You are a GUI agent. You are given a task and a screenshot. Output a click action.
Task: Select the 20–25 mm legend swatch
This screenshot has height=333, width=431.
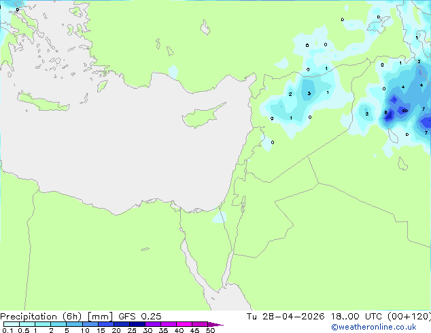pos(121,324)
